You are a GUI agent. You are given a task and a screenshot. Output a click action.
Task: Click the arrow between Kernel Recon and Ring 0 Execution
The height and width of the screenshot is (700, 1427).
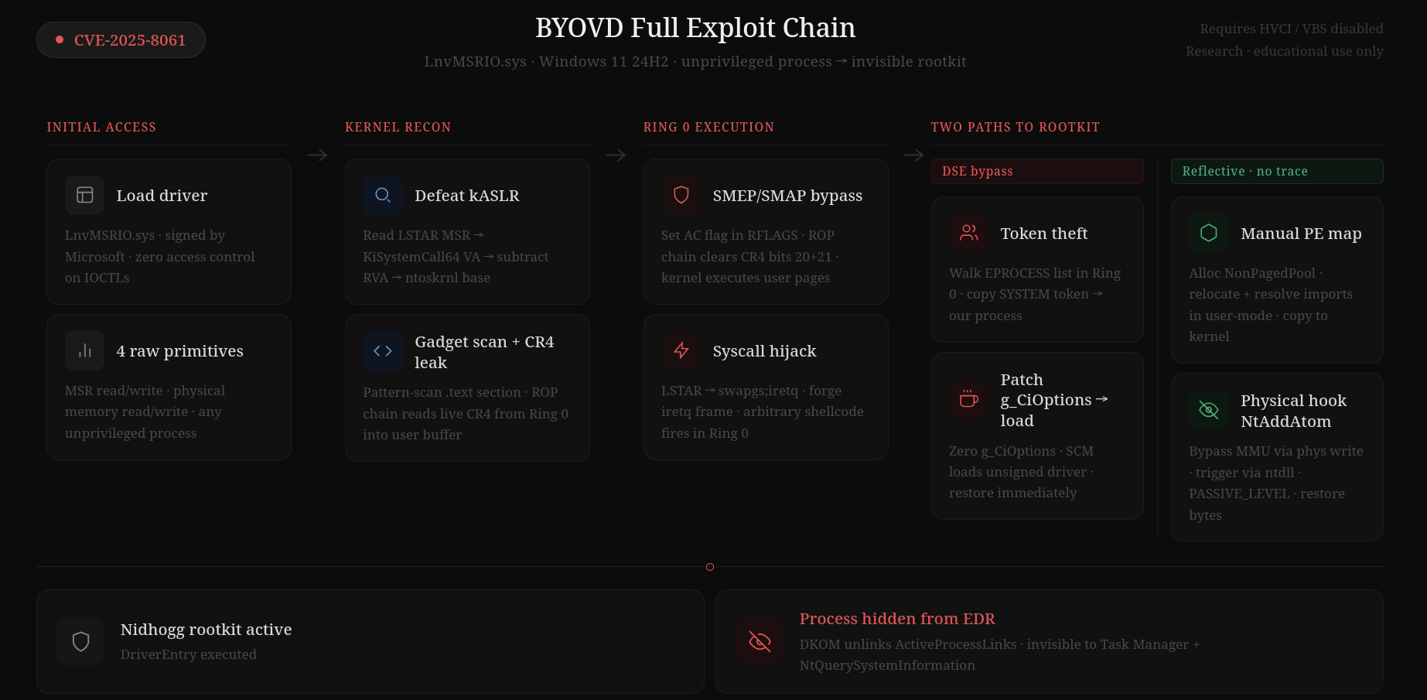(x=616, y=155)
